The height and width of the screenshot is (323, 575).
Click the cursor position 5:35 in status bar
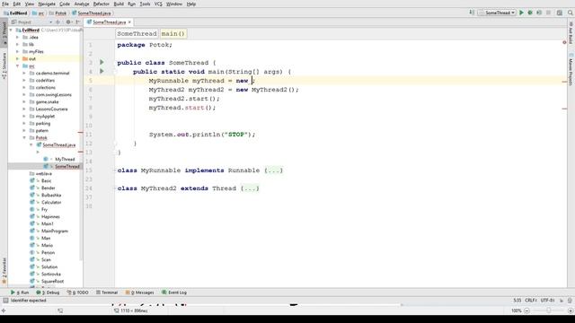click(517, 301)
